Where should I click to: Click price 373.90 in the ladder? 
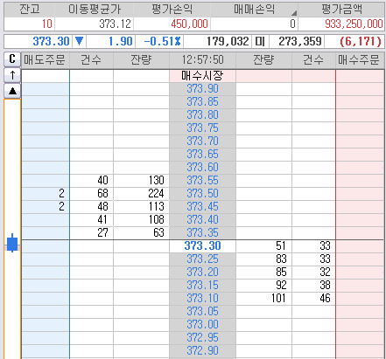click(202, 89)
